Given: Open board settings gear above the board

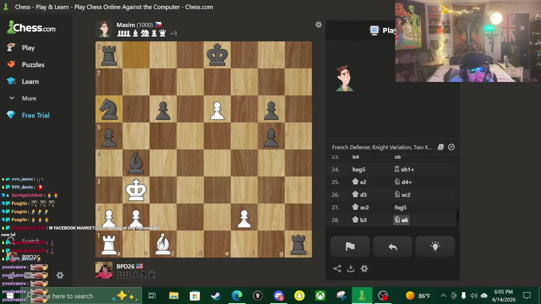Looking at the screenshot, I should [x=319, y=25].
